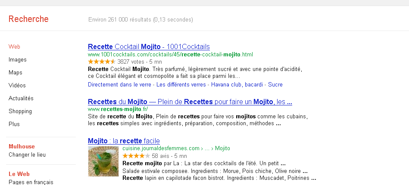
Task: Open the Recettes du Mojito result title
Action: pyautogui.click(x=190, y=102)
